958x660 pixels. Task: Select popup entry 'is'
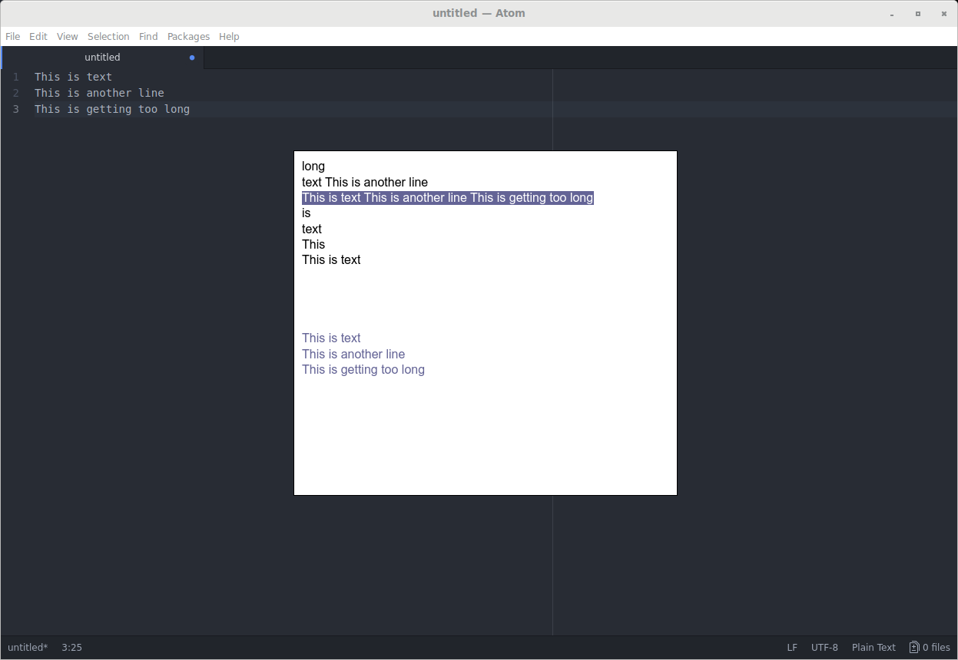pyautogui.click(x=307, y=213)
